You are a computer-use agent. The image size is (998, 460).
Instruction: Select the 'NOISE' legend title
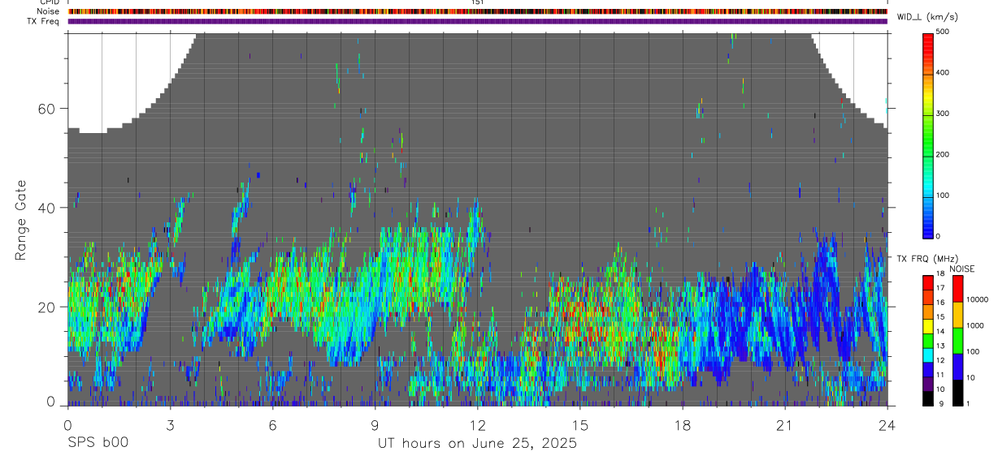(961, 269)
